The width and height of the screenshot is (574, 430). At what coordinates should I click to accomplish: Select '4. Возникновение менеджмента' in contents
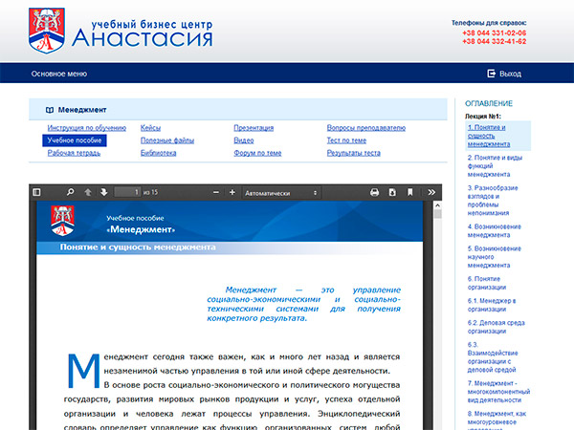click(495, 230)
